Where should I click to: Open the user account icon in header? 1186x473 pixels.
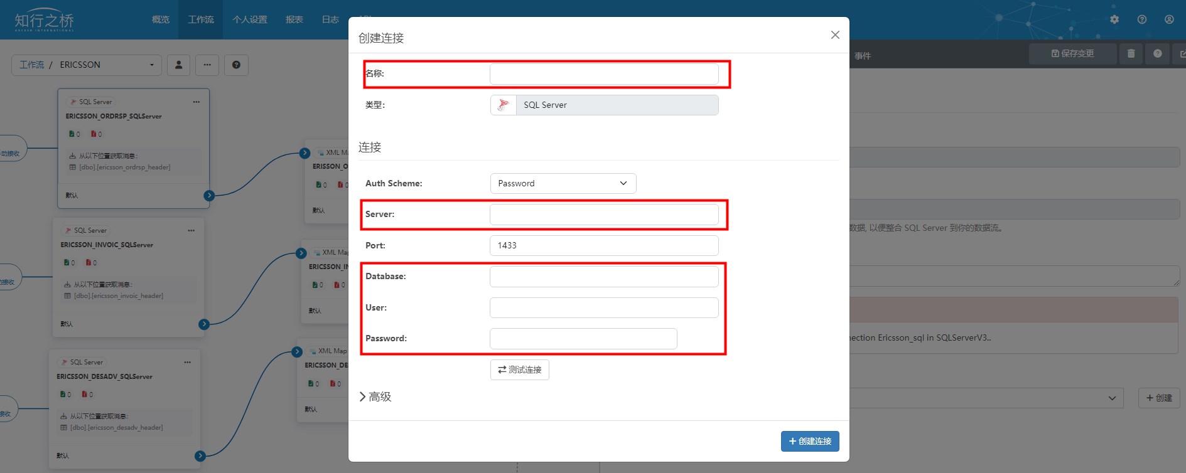(1169, 19)
